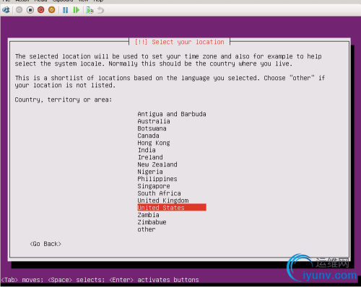This screenshot has width=361, height=287.
Task: Select South Africa in the list
Action: pyautogui.click(x=159, y=193)
